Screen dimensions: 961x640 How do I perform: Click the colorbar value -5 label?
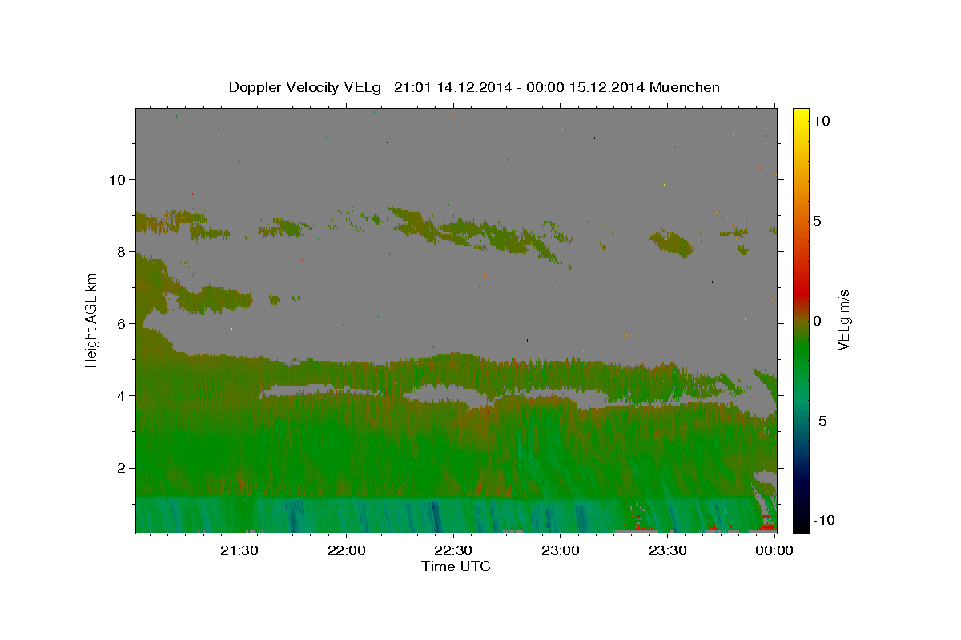(820, 421)
